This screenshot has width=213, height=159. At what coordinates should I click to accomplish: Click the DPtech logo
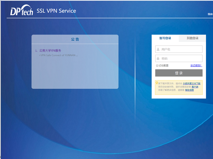point(22,11)
